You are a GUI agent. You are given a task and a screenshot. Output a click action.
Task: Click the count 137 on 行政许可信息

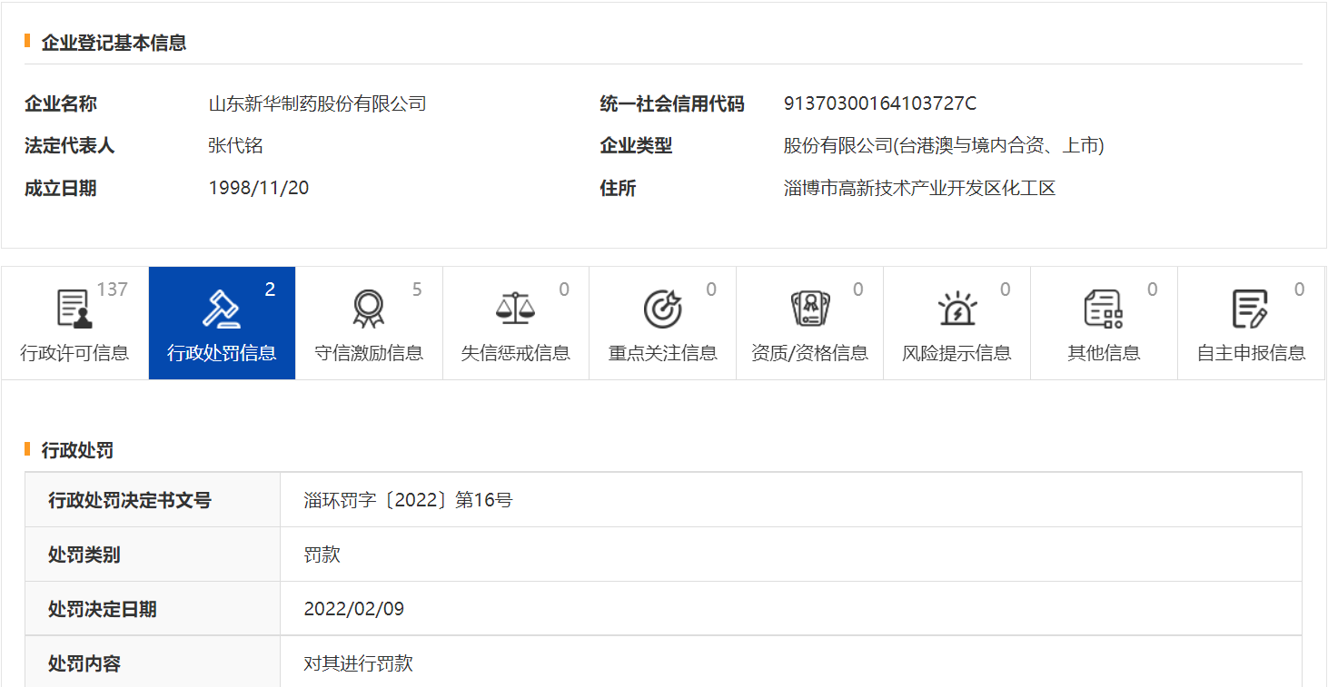pyautogui.click(x=113, y=290)
